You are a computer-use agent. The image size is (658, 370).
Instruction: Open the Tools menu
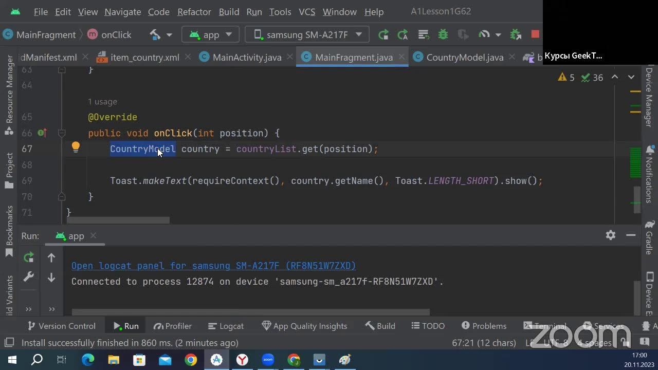(280, 12)
